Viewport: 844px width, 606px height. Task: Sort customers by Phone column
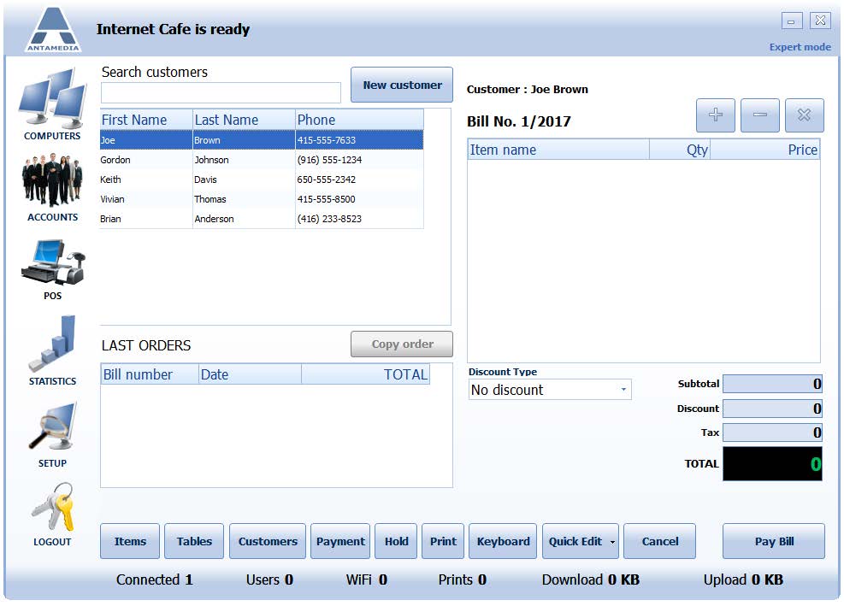pyautogui.click(x=359, y=120)
